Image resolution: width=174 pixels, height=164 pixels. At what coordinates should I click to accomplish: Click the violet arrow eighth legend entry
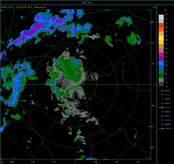(164, 120)
